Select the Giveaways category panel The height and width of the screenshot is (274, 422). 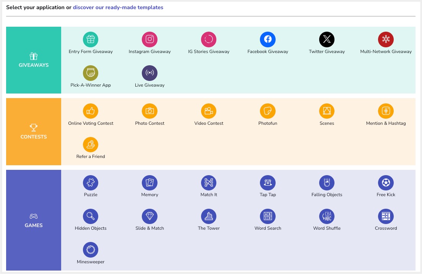coord(34,60)
